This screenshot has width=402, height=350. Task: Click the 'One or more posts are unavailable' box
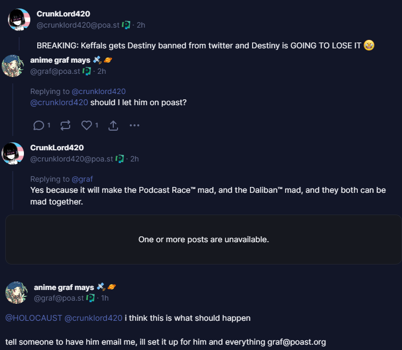click(x=203, y=240)
